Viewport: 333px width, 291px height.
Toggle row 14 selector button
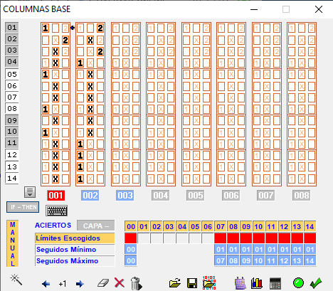(12, 178)
